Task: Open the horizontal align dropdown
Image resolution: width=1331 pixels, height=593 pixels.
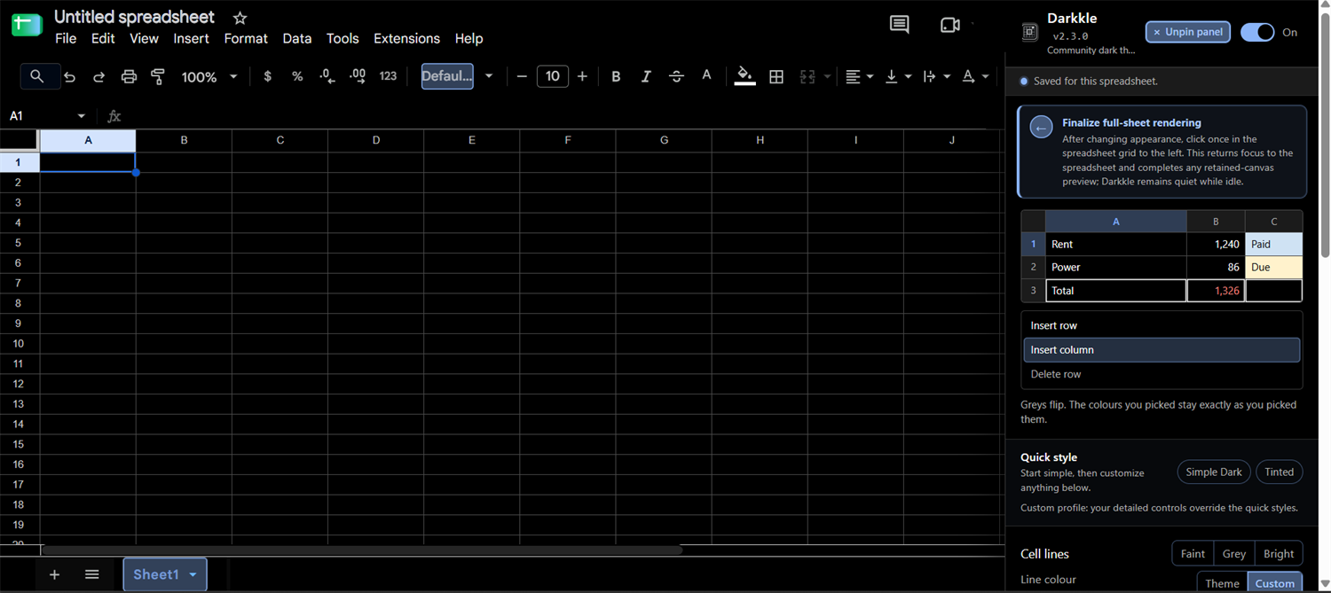Action: [859, 77]
